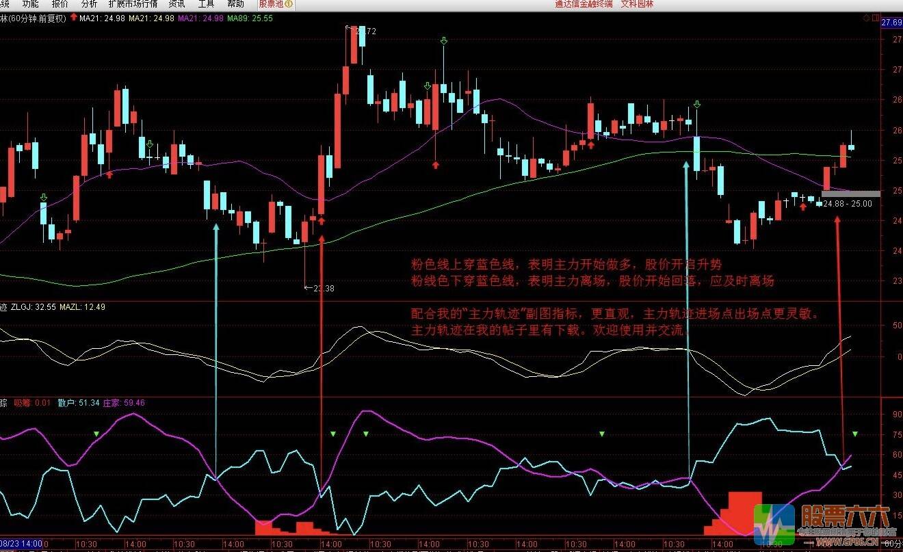Click a green triangle signal in bottom indicator panel
The width and height of the screenshot is (903, 552).
[x=332, y=433]
